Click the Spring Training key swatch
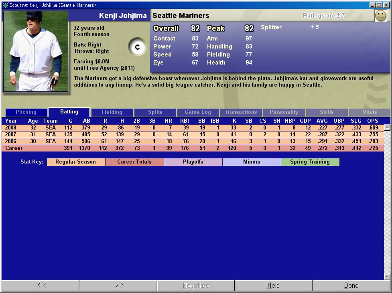This screenshot has height=293, width=392. (x=310, y=162)
